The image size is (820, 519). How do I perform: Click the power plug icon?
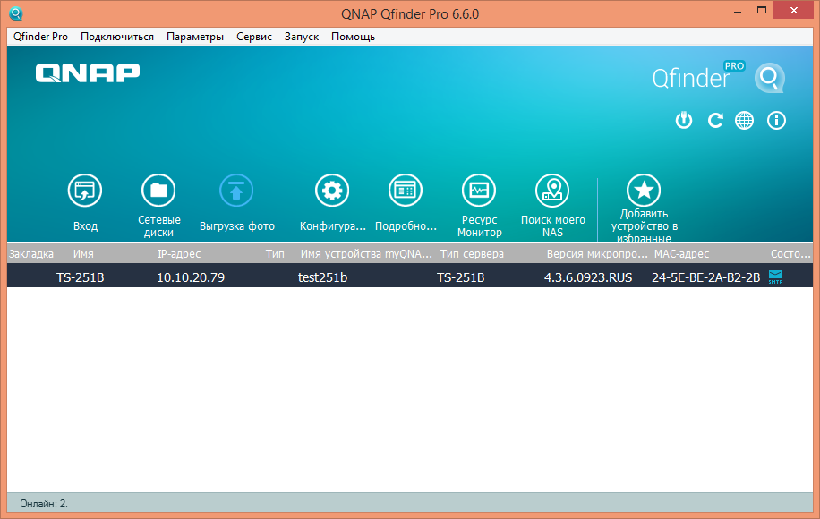click(x=684, y=121)
